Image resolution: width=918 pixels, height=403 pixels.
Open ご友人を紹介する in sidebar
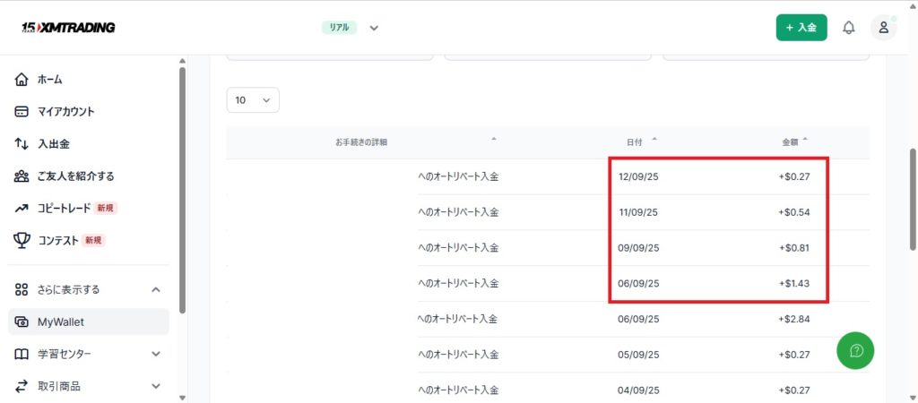coord(75,176)
